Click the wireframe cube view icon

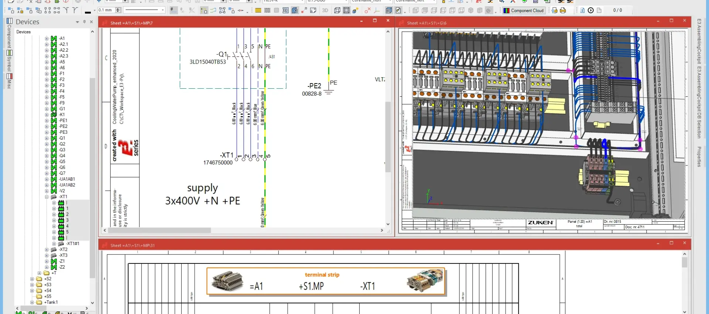(x=337, y=10)
